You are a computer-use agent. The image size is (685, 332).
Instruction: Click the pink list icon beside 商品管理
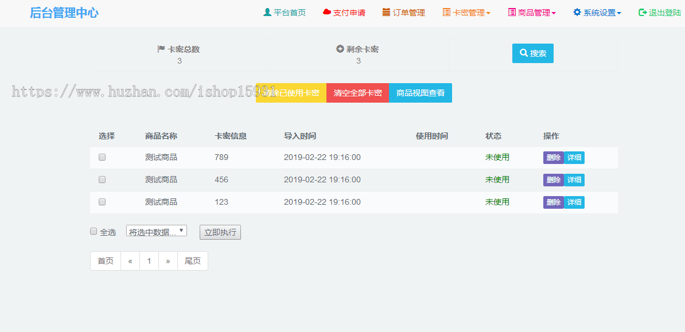pos(512,12)
